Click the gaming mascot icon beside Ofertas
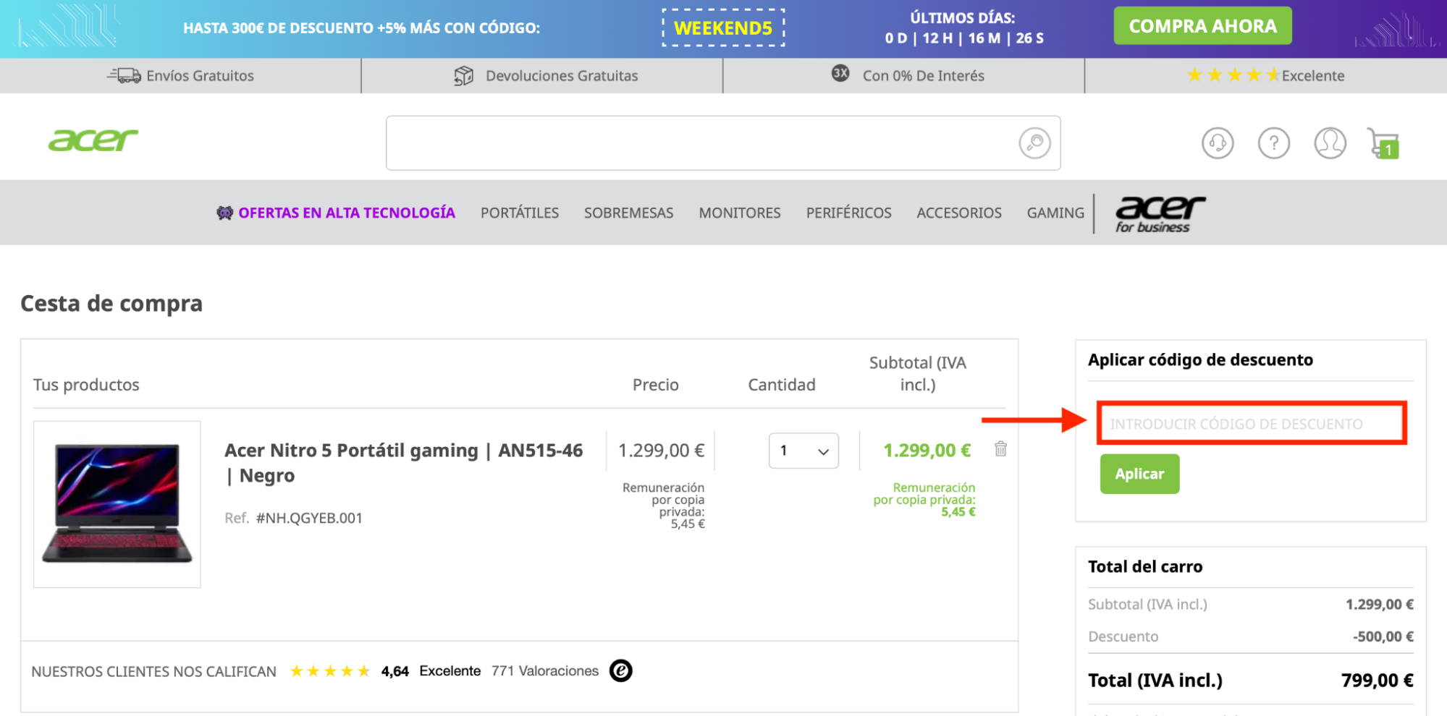 click(x=225, y=213)
